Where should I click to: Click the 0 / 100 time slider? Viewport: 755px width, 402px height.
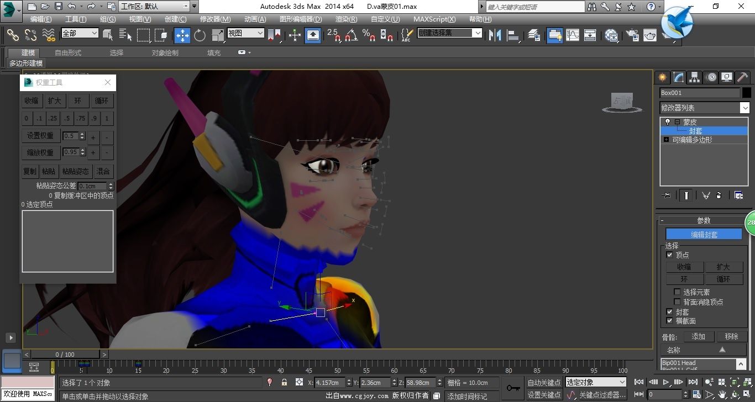pyautogui.click(x=65, y=355)
